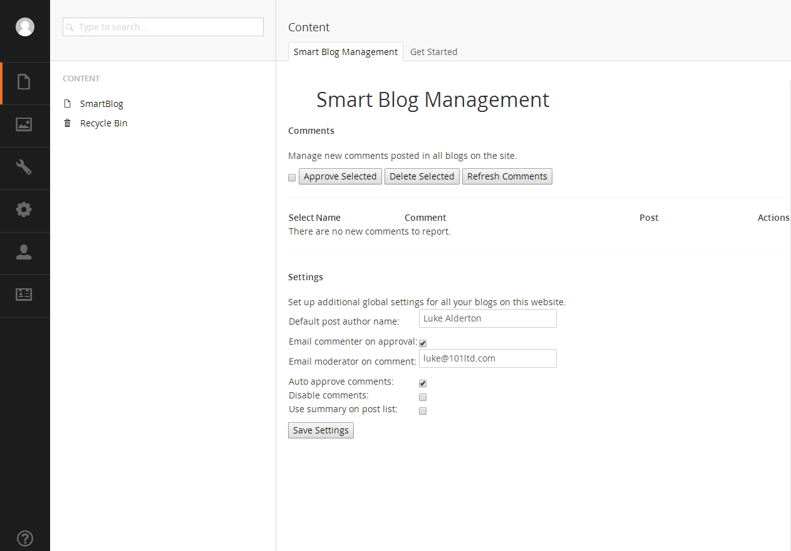Click the Post column header

click(x=649, y=218)
